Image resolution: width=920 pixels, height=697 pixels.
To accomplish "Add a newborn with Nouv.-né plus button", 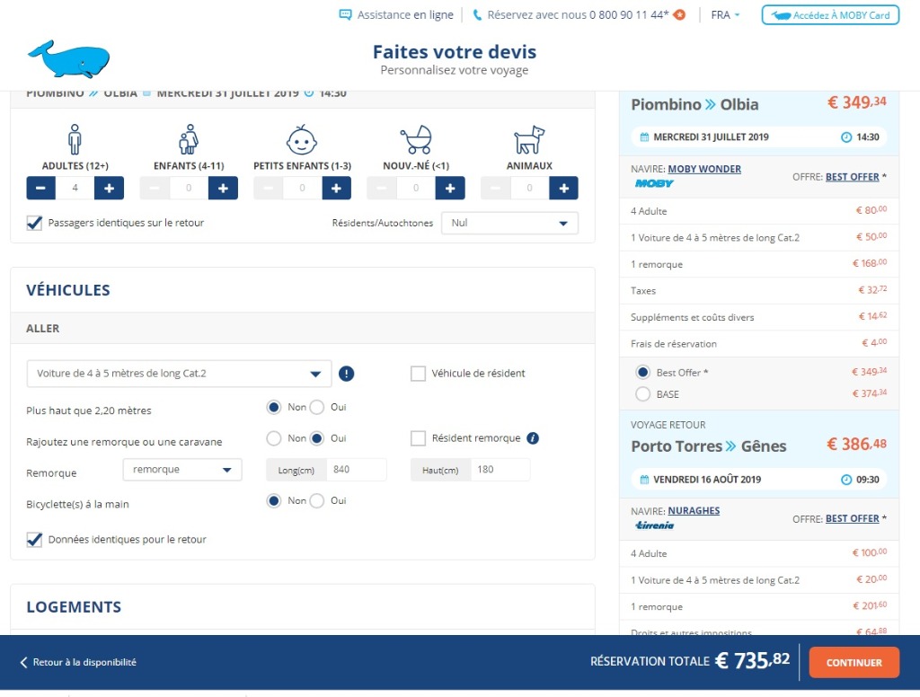I will 450,188.
